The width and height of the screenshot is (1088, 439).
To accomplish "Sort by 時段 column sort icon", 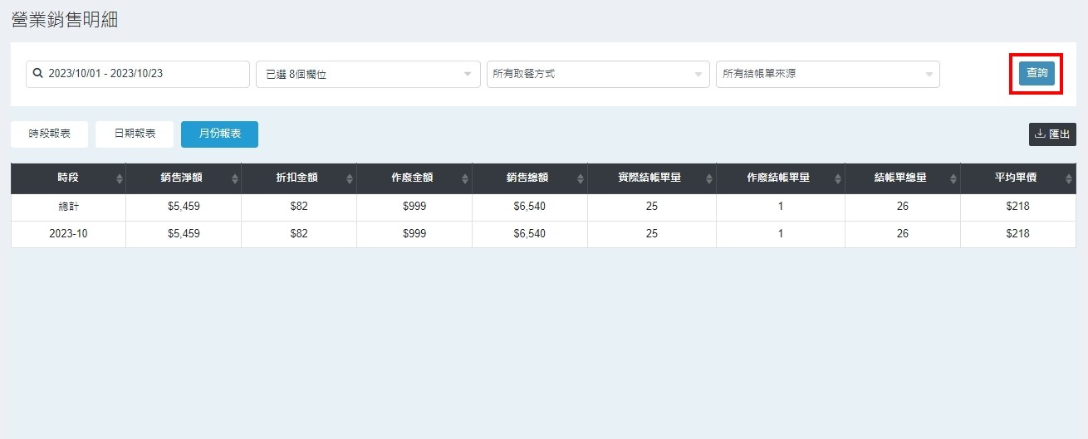I will click(x=120, y=179).
